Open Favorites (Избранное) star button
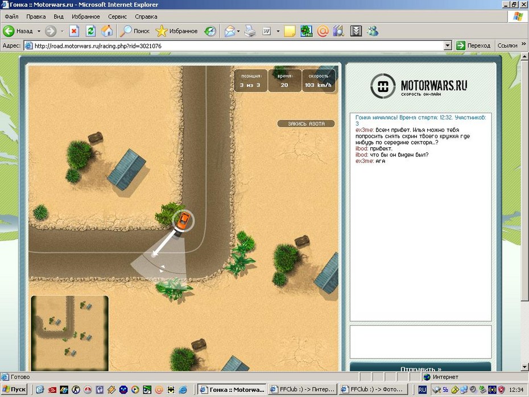This screenshot has width=529, height=397. (177, 31)
